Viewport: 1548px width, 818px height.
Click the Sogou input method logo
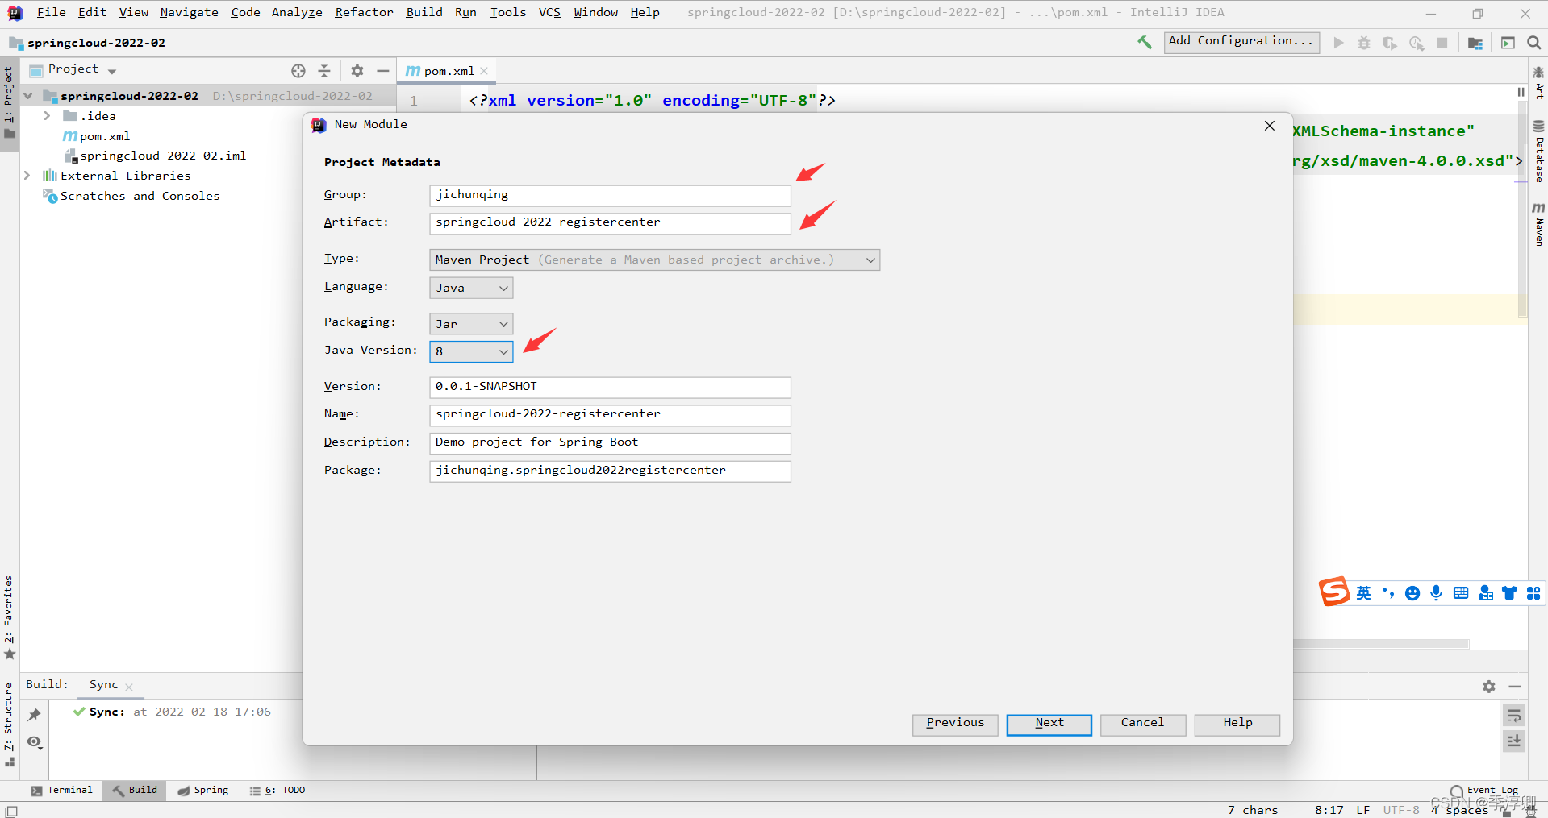(1334, 592)
